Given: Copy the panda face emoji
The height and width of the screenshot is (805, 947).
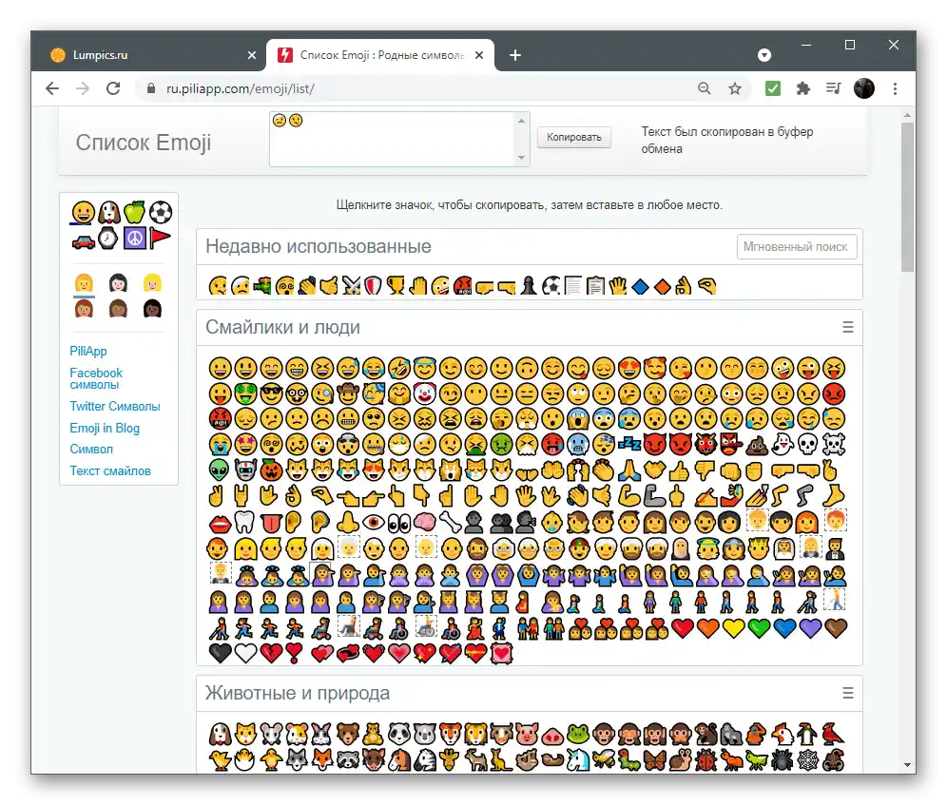Looking at the screenshot, I should 398,735.
